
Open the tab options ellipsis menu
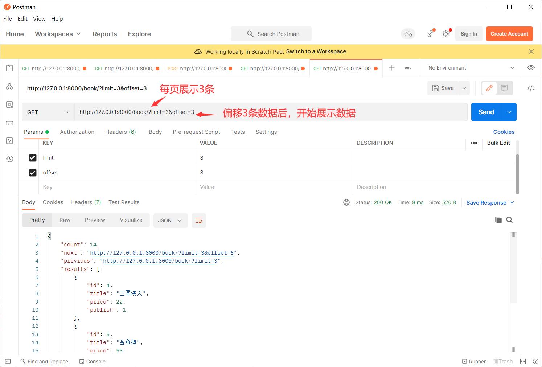click(x=408, y=68)
